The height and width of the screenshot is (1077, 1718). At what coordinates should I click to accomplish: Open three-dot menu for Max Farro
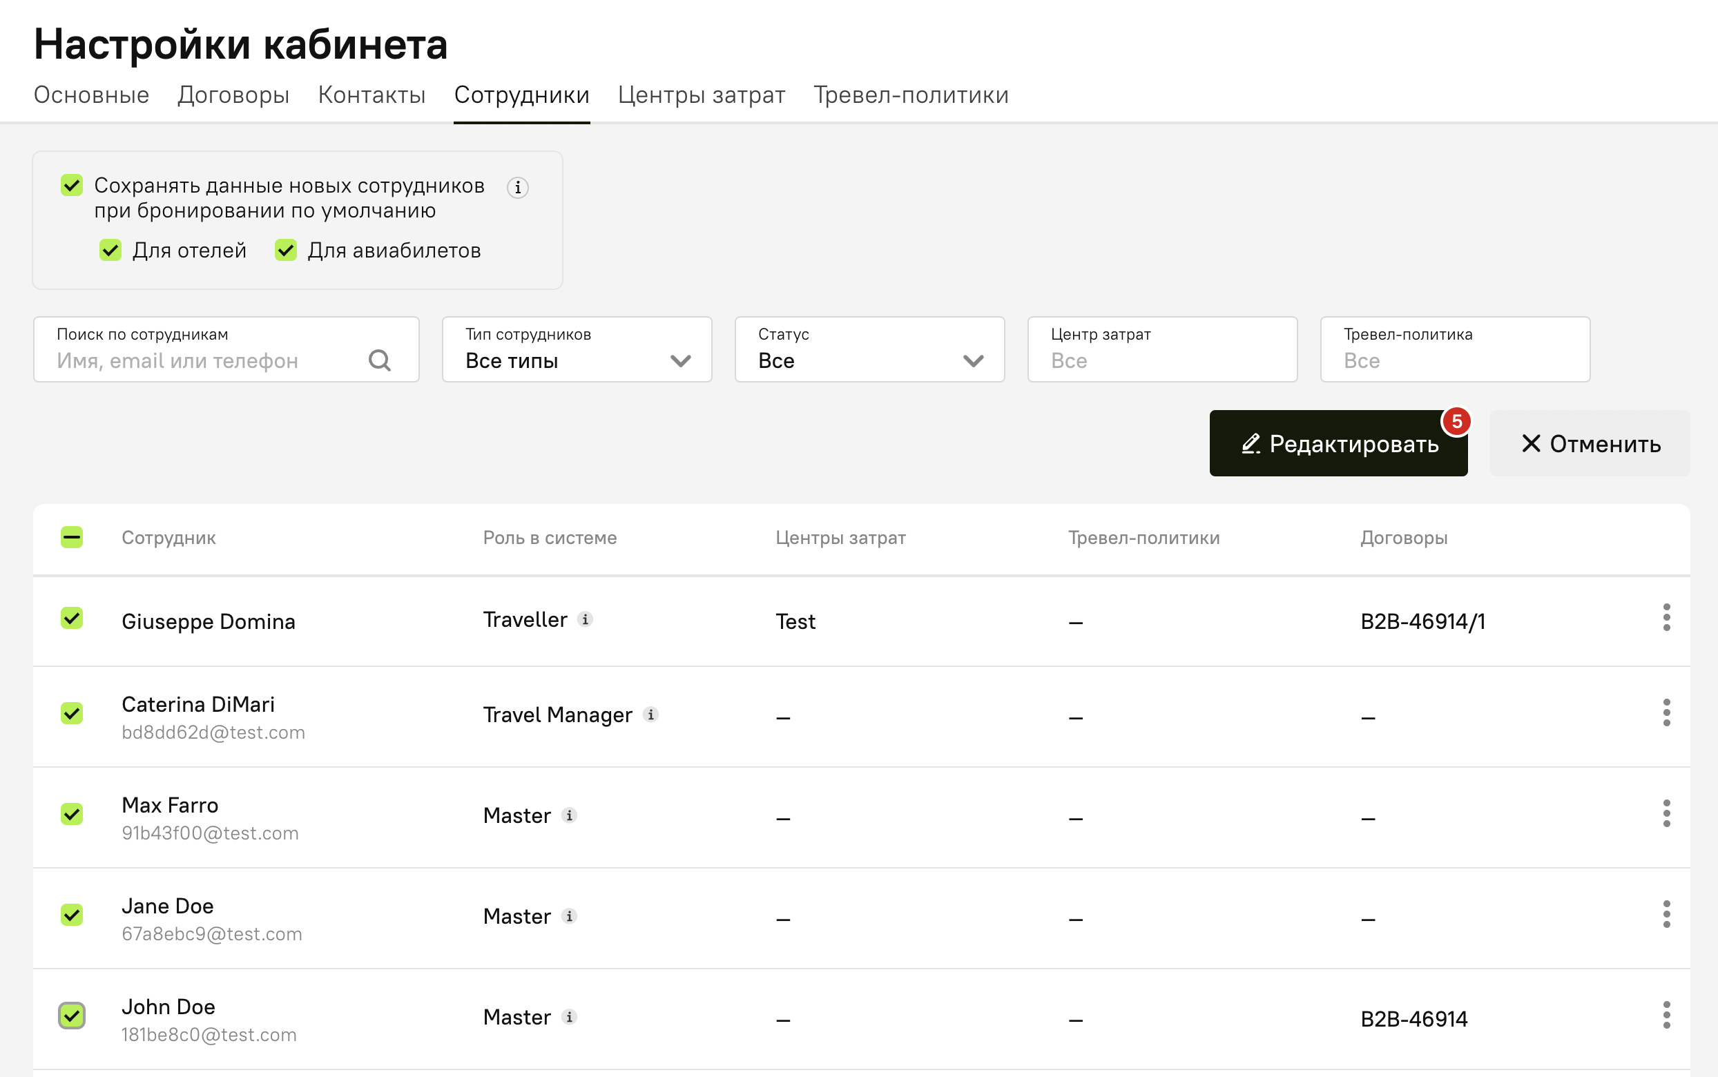1666,813
